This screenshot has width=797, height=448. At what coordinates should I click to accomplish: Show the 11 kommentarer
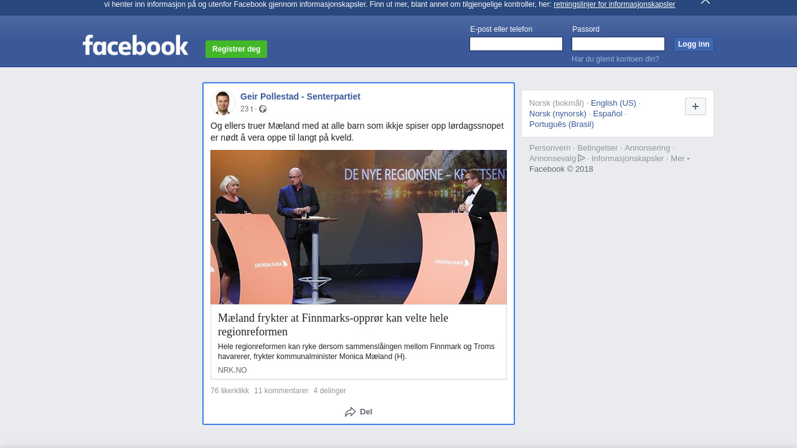281,391
